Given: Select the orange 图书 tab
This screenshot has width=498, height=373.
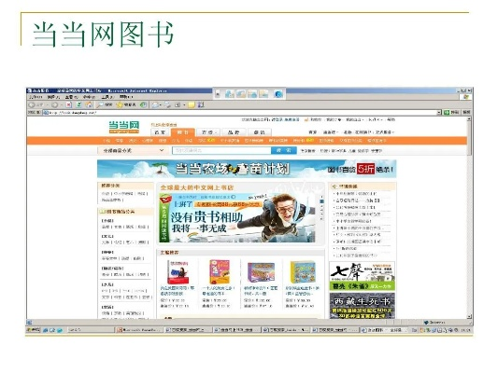Looking at the screenshot, I should (182, 132).
